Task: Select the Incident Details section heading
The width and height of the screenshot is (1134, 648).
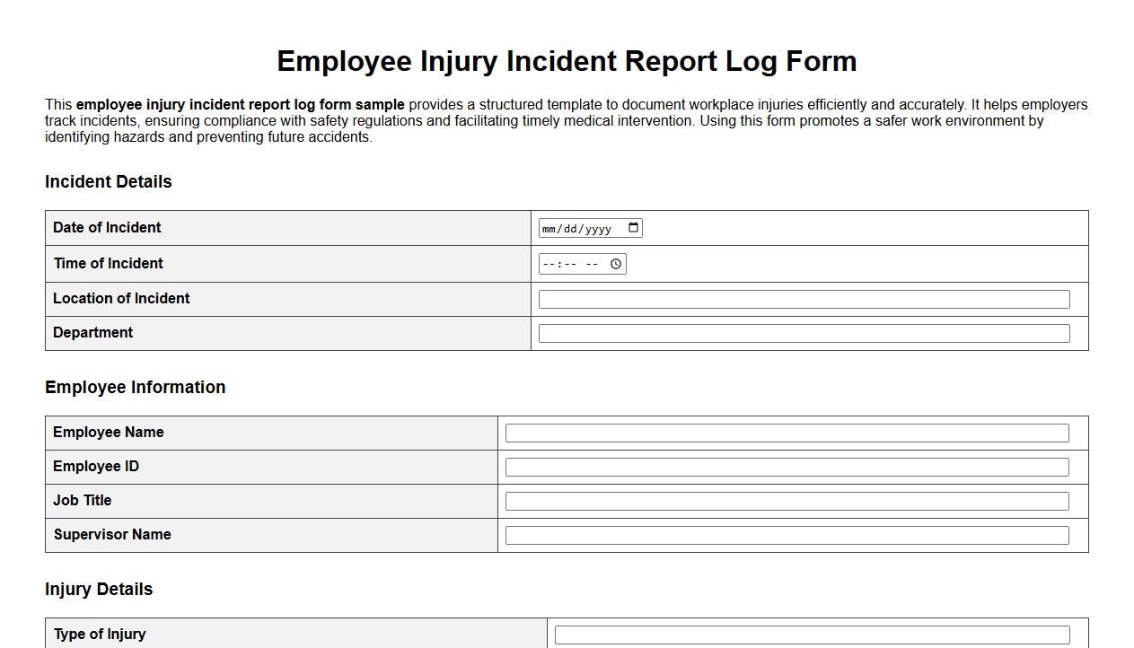Action: [x=108, y=181]
